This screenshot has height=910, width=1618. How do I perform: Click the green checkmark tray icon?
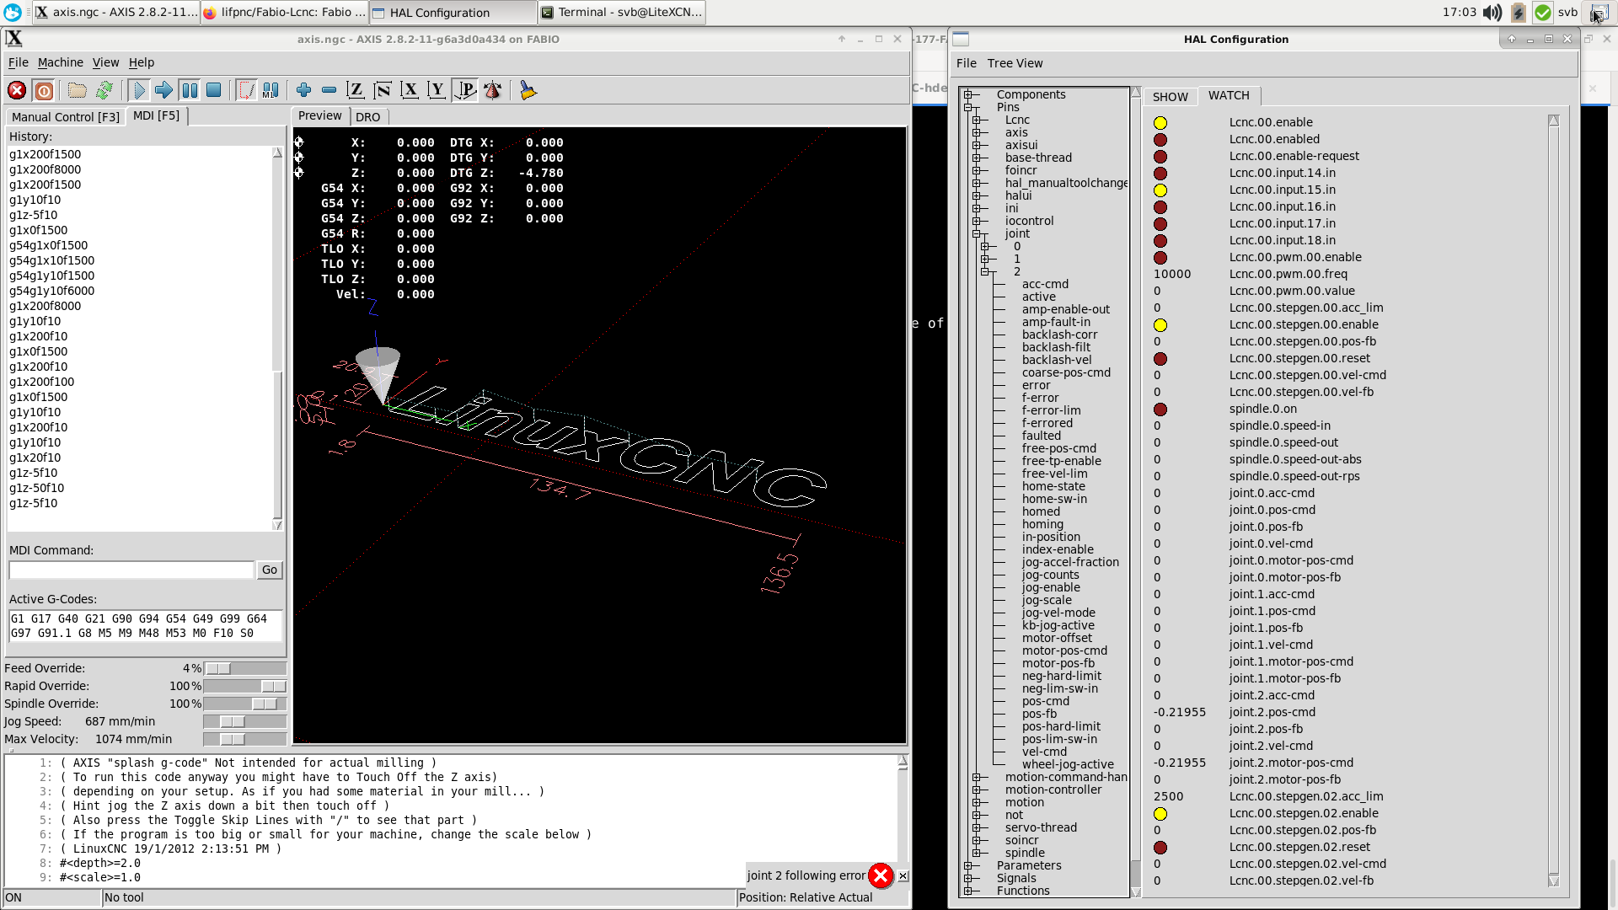click(x=1543, y=12)
